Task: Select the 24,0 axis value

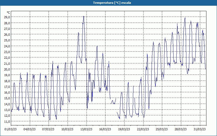Action: click(7, 46)
